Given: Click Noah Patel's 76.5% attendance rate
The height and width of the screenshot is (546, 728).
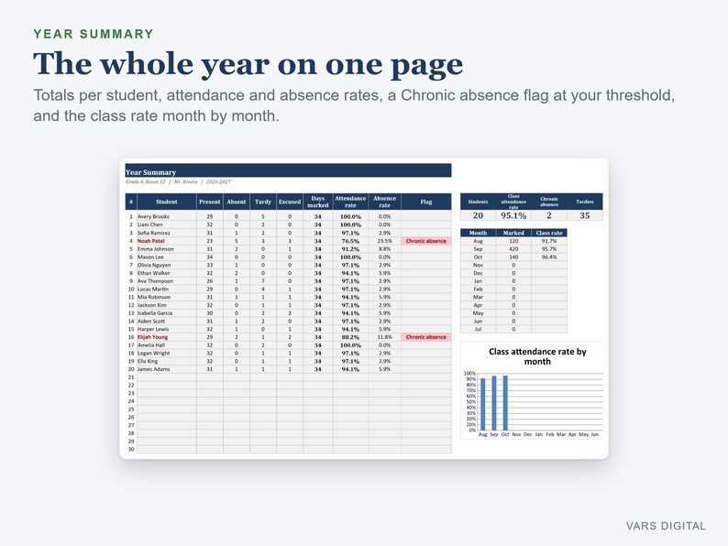Looking at the screenshot, I should coord(350,241).
